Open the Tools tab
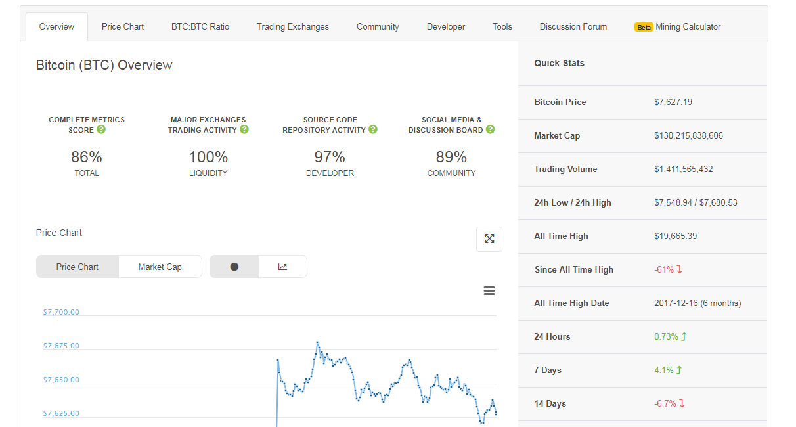The height and width of the screenshot is (427, 796). coord(502,27)
